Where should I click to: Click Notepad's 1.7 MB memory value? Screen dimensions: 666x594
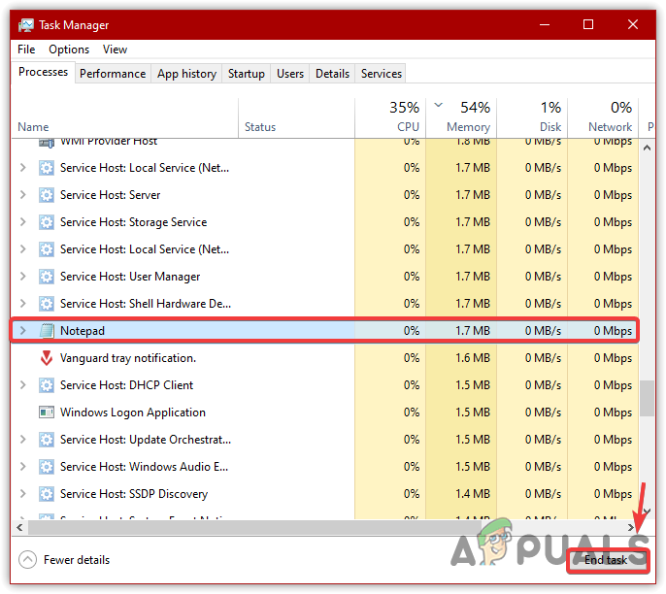click(x=473, y=331)
